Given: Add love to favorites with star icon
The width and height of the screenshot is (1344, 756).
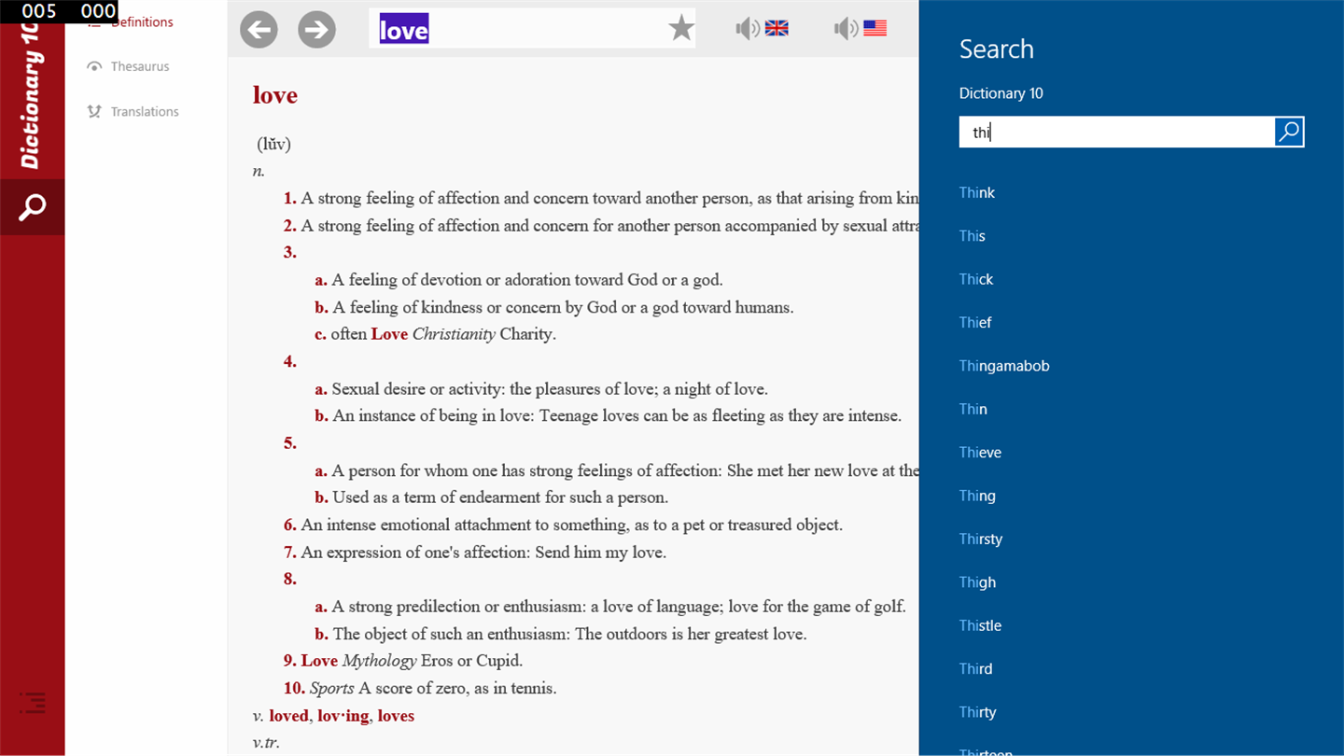Looking at the screenshot, I should coord(681,28).
